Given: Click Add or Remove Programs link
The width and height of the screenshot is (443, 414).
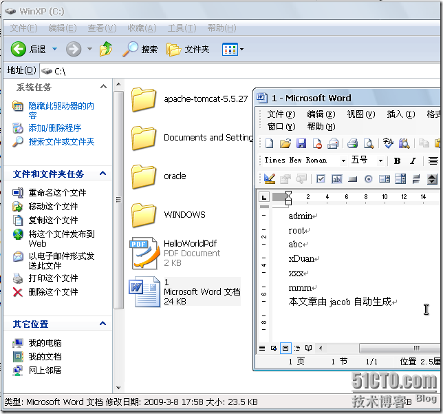Looking at the screenshot, I should click(x=54, y=128).
